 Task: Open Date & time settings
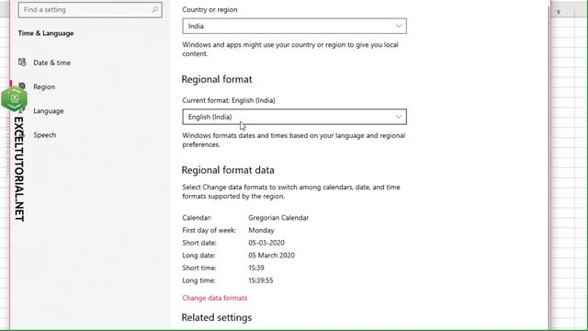click(x=51, y=63)
